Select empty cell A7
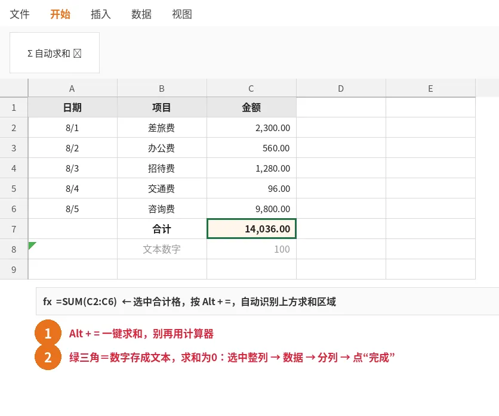 tap(73, 229)
